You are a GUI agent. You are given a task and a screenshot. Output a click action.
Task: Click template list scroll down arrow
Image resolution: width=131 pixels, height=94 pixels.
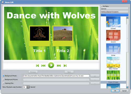coord(127,87)
